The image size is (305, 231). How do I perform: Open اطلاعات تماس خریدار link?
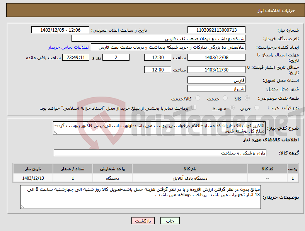click(x=69, y=47)
